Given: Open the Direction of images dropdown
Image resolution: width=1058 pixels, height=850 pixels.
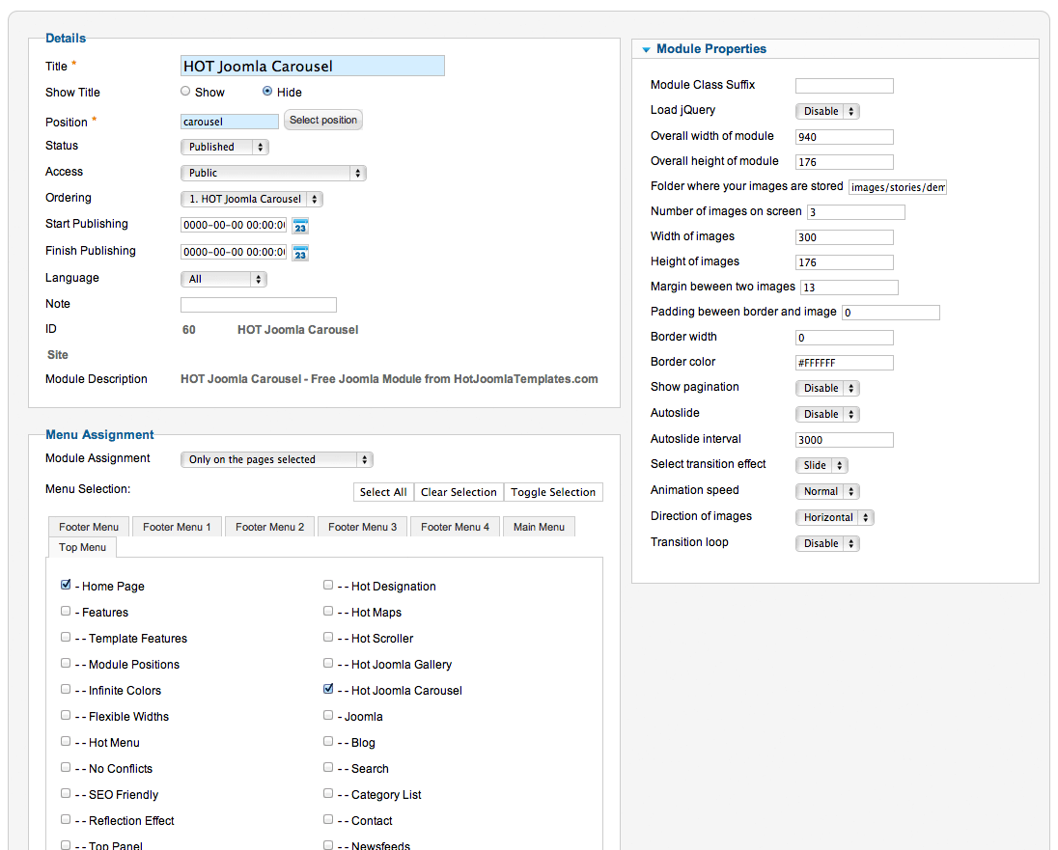Looking at the screenshot, I should [835, 517].
